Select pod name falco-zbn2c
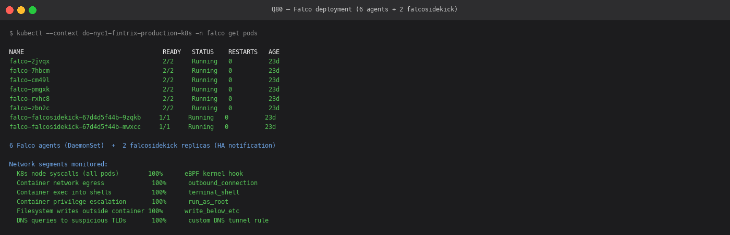 (29, 108)
